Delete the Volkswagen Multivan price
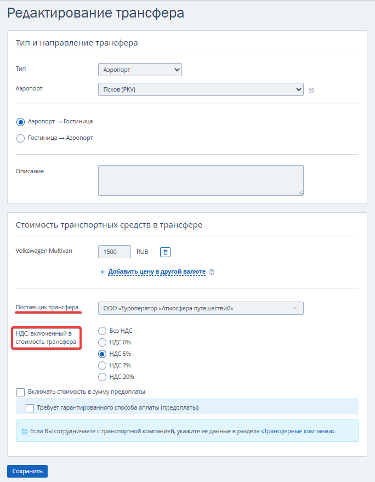Viewport: 375px width, 482px height. pyautogui.click(x=166, y=252)
